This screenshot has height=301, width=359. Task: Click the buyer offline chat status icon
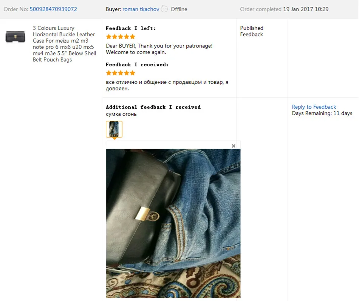164,9
